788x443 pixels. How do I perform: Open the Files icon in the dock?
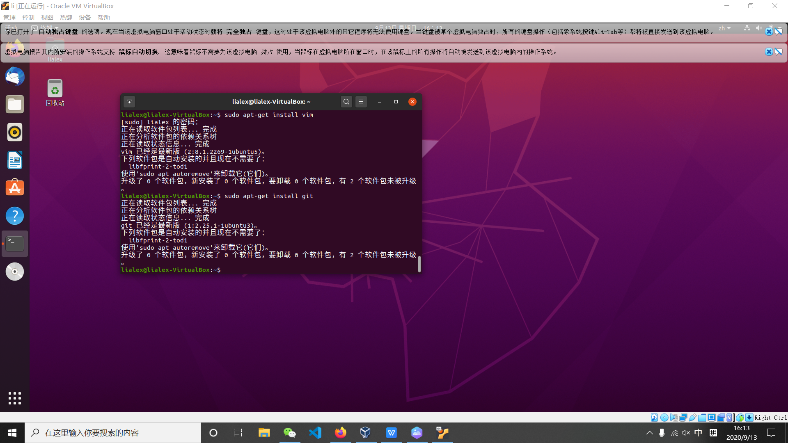[x=15, y=104]
